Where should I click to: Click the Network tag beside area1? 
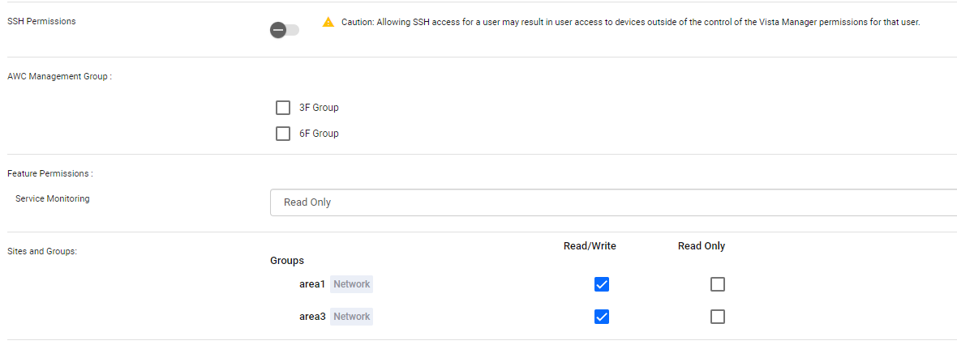click(x=351, y=284)
